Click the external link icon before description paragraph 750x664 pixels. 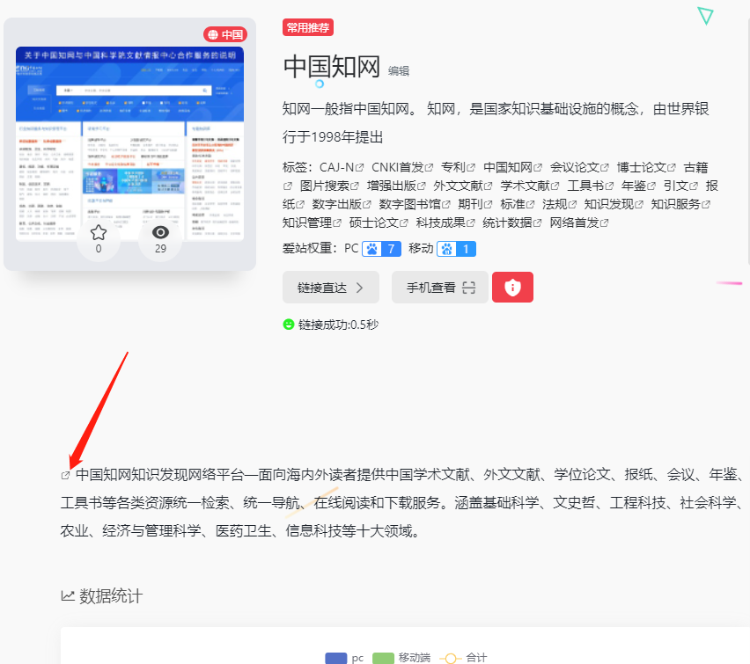tap(65, 475)
